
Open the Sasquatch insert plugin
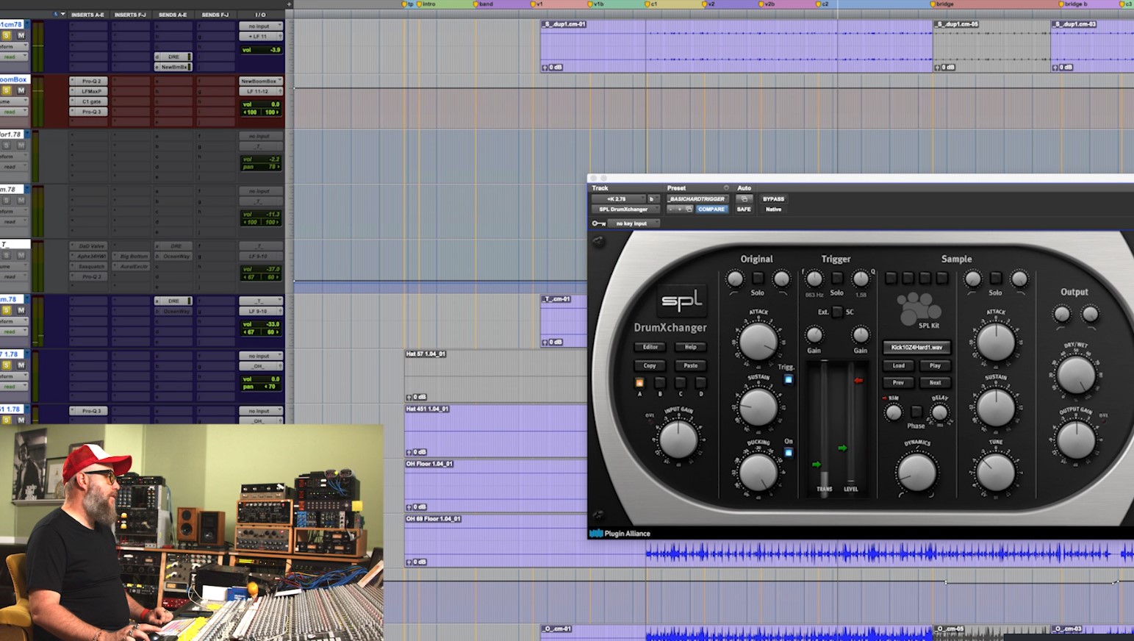(89, 266)
